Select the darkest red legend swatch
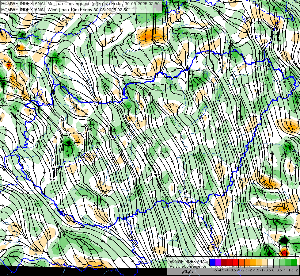Viewport: 300px width, 276px height. point(224,262)
